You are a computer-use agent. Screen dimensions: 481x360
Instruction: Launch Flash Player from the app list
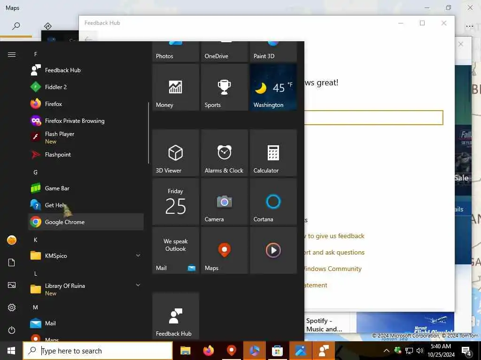coord(86,137)
